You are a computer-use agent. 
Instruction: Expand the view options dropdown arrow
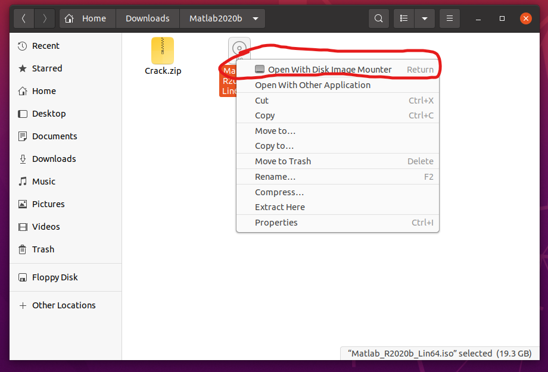(x=425, y=18)
